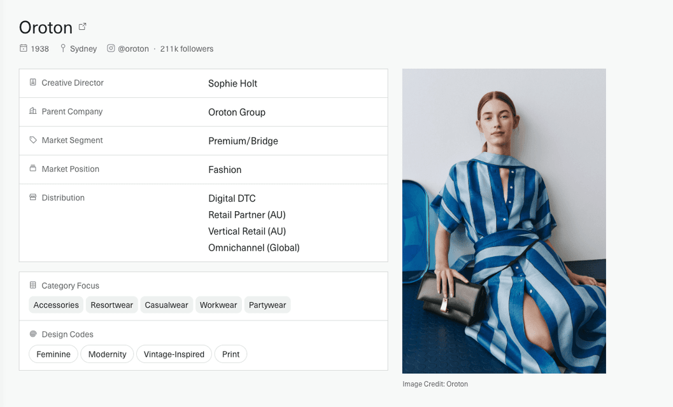Viewport: 673px width, 407px height.
Task: Open the Oroton model campaign photo
Action: pos(504,221)
